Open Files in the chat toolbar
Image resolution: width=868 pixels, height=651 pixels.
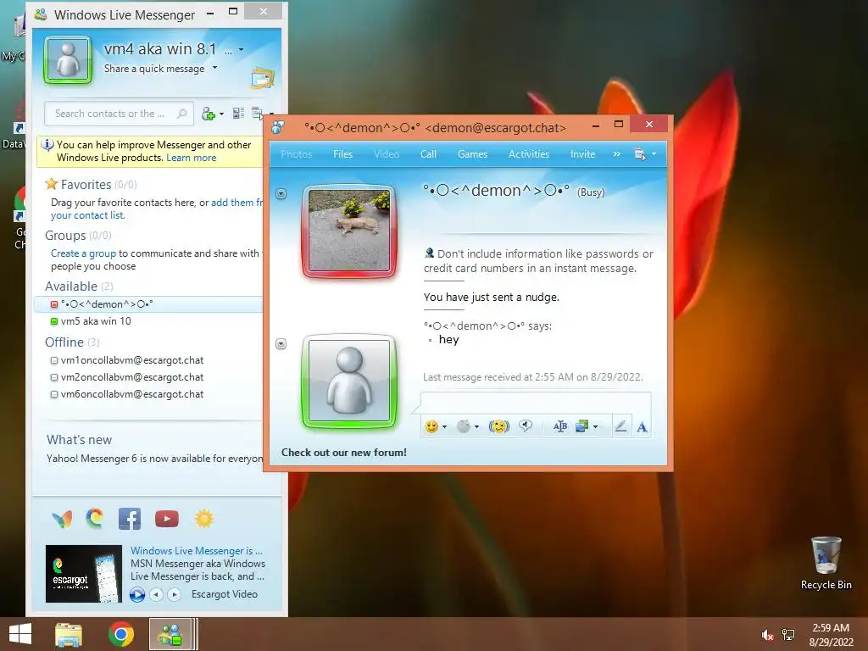click(342, 154)
